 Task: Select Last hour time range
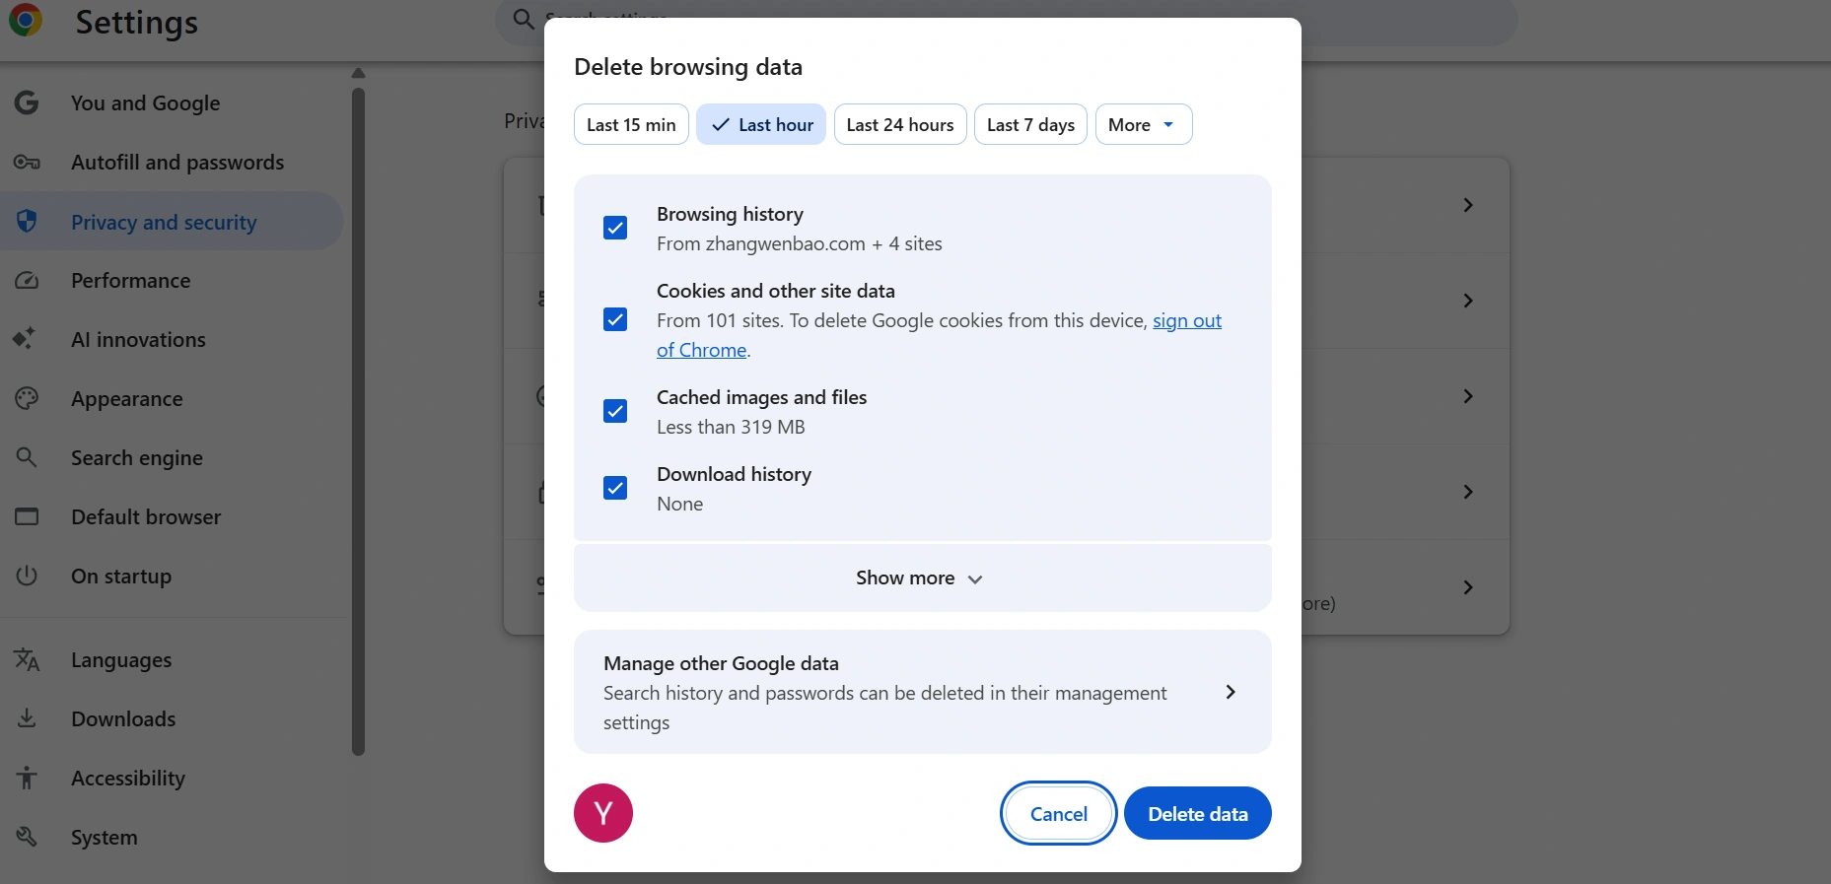click(761, 124)
